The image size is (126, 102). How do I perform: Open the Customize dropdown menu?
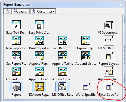pos(43,11)
